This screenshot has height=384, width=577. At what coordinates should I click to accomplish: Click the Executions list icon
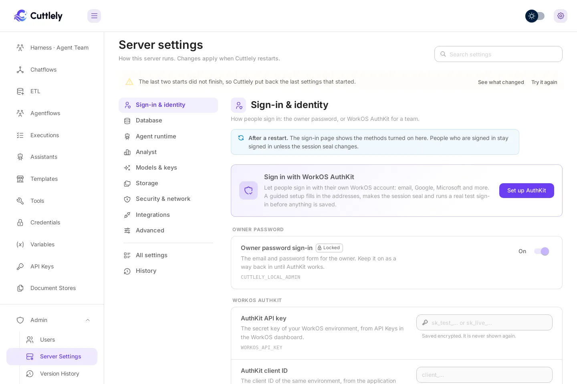20,135
